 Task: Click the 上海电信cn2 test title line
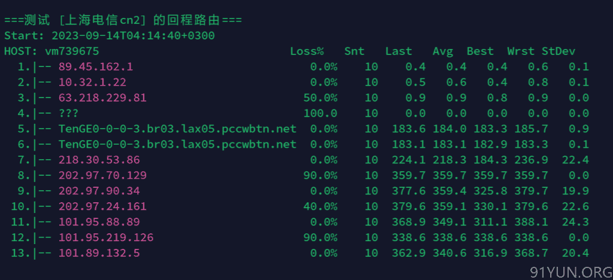point(123,20)
